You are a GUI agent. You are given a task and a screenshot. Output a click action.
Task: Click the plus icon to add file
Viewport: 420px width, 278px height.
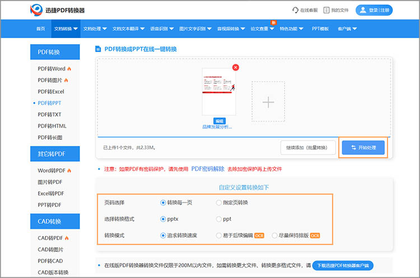(x=269, y=102)
